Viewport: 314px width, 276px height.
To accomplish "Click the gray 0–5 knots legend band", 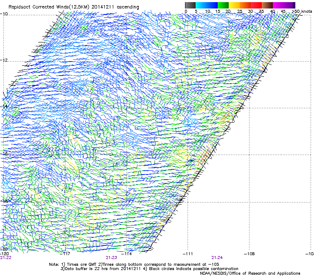I will point(190,5).
